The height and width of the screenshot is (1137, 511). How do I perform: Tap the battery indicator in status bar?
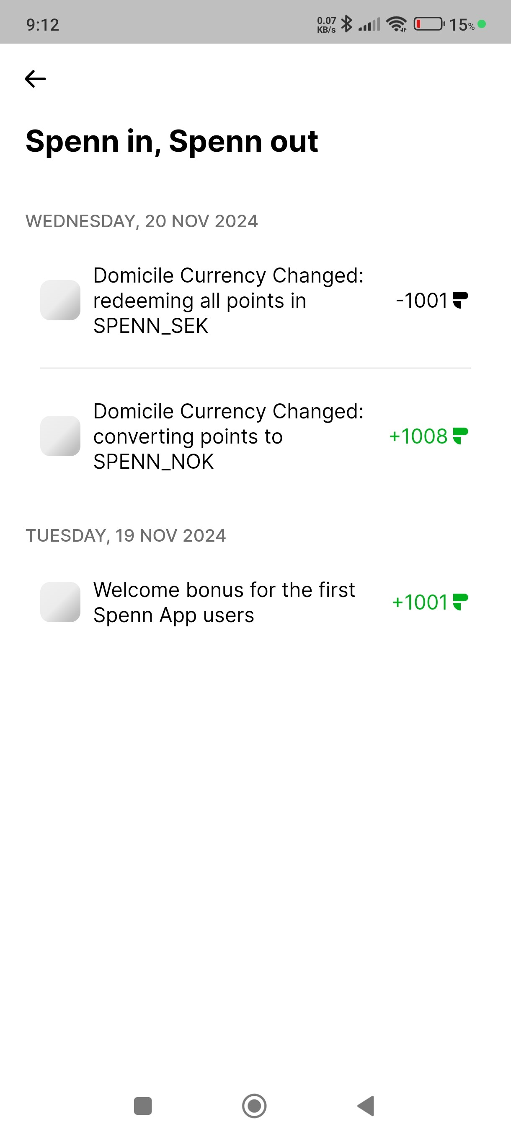click(x=428, y=24)
